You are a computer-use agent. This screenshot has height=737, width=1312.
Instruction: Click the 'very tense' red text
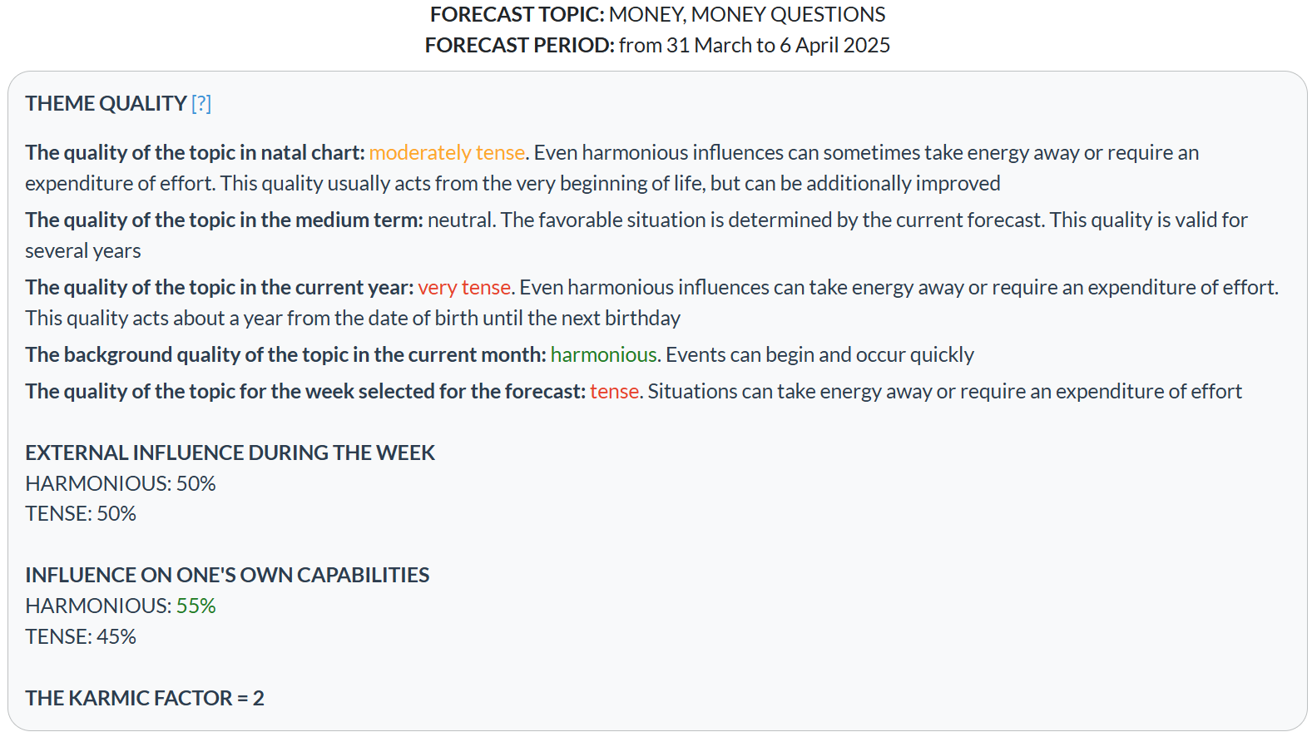point(464,288)
